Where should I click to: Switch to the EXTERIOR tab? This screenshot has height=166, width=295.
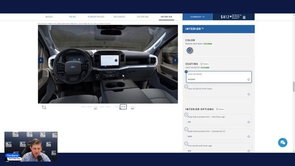(142, 17)
